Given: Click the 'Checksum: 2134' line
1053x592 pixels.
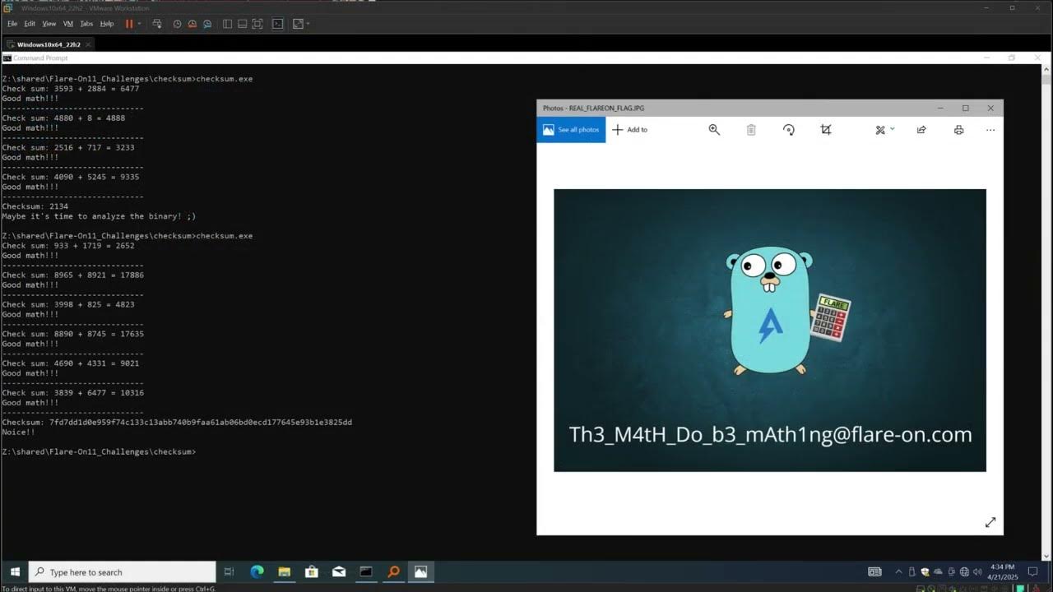Looking at the screenshot, I should click(x=35, y=206).
